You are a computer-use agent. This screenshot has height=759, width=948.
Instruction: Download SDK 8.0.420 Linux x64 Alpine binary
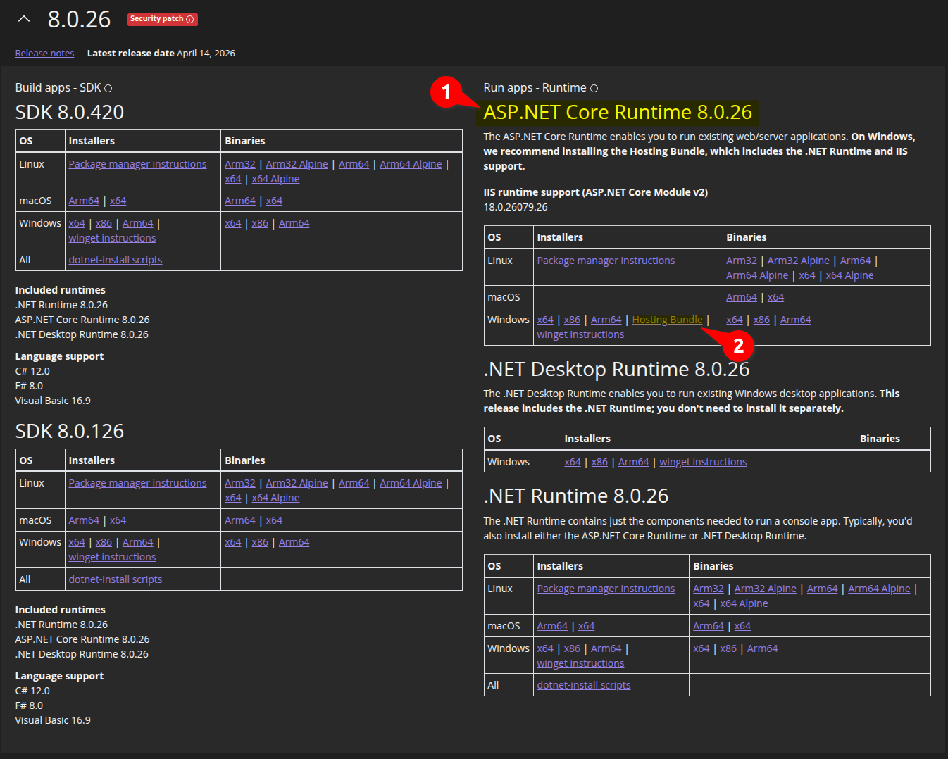click(x=275, y=179)
